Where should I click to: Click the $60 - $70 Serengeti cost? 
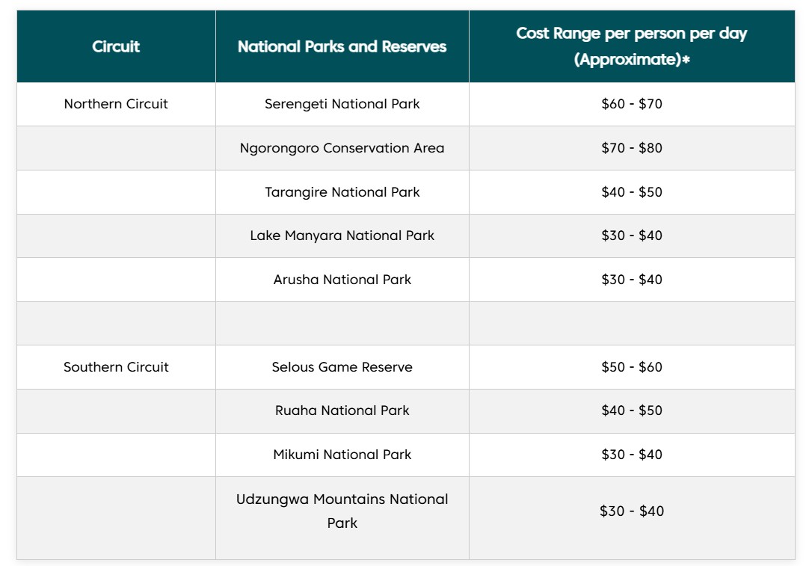click(x=632, y=104)
